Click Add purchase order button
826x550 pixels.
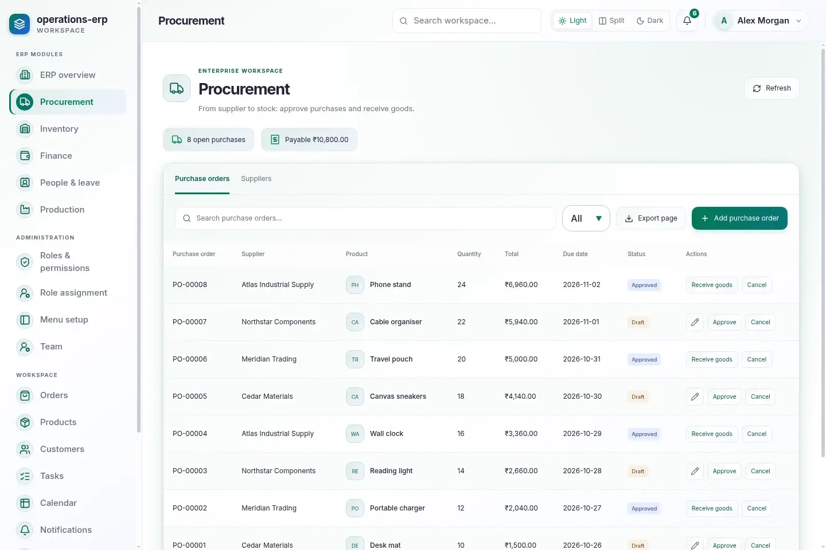pyautogui.click(x=739, y=218)
